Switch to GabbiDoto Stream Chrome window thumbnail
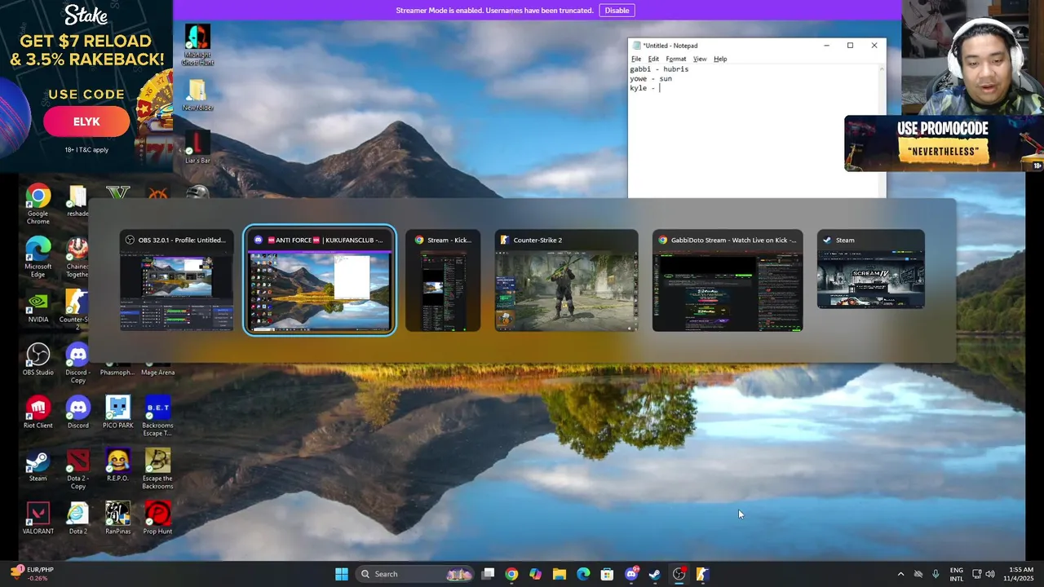1044x587 pixels. [728, 281]
